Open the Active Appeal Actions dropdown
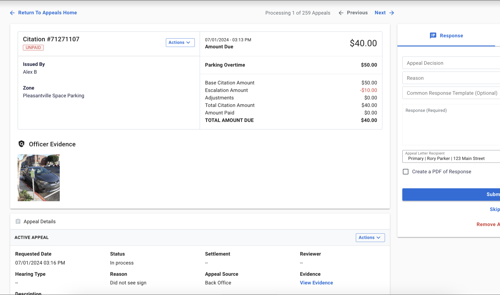The height and width of the screenshot is (295, 500). [370, 238]
